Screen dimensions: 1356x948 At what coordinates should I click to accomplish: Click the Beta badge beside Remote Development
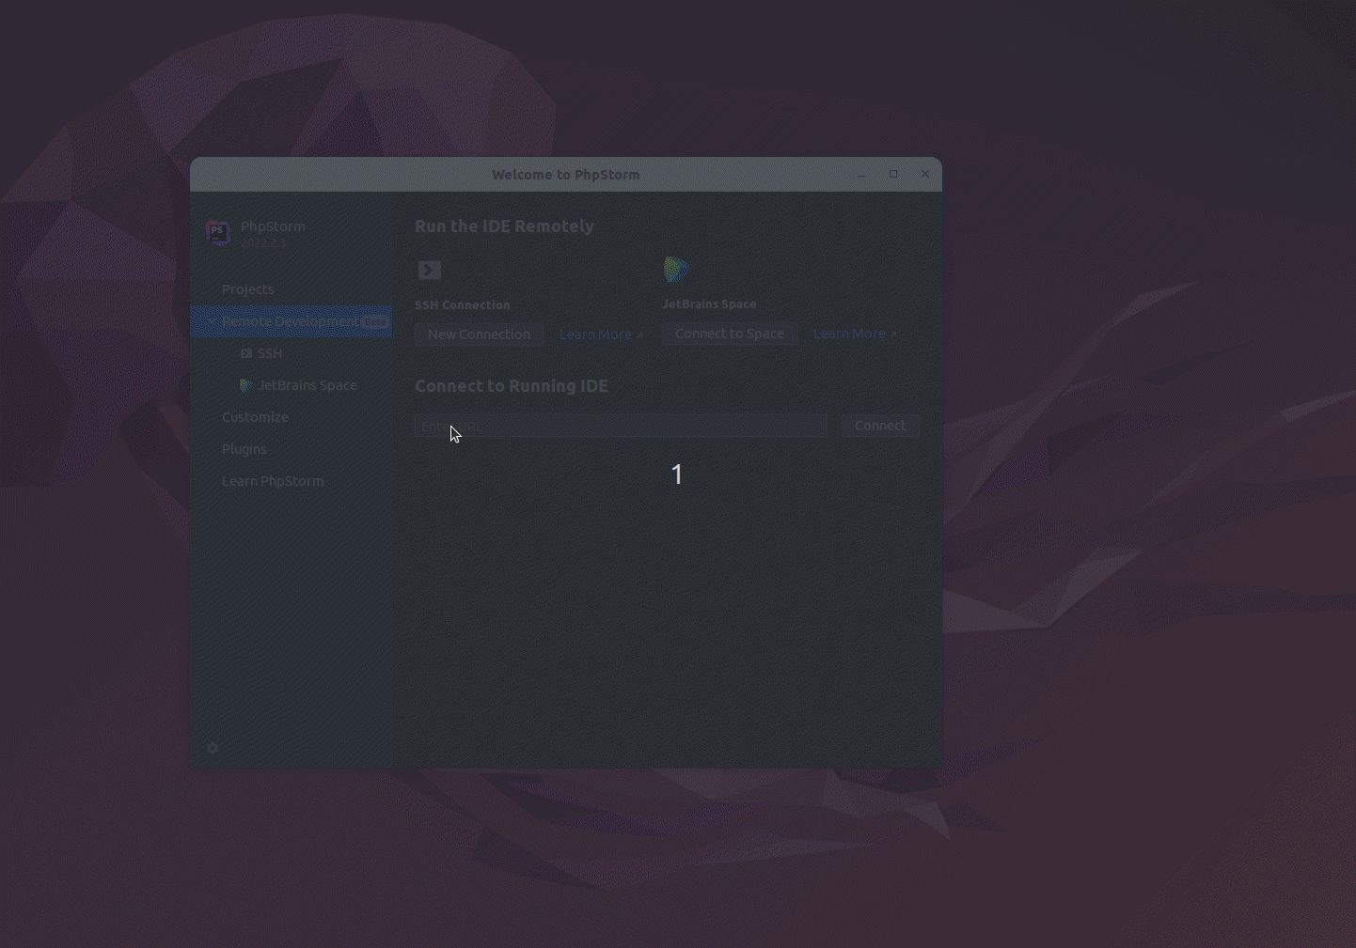pos(375,321)
